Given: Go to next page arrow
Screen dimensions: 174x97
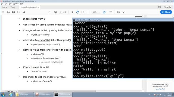Looking at the screenshot, I should click(55, 12).
